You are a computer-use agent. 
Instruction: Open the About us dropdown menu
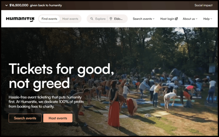(x=190, y=19)
